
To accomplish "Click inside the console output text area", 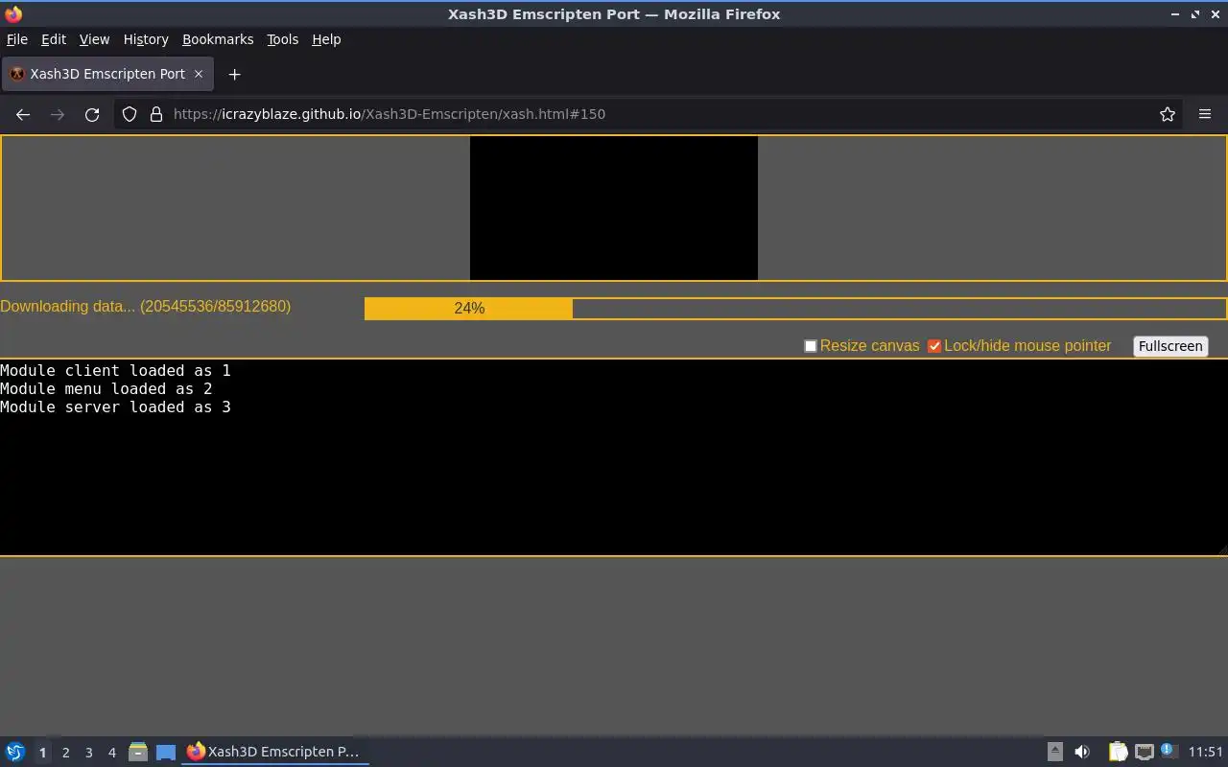I will (614, 457).
